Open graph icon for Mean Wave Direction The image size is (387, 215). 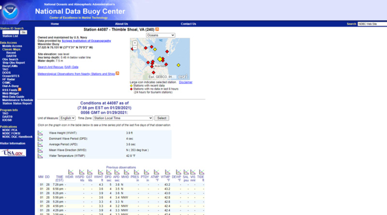click(40, 150)
